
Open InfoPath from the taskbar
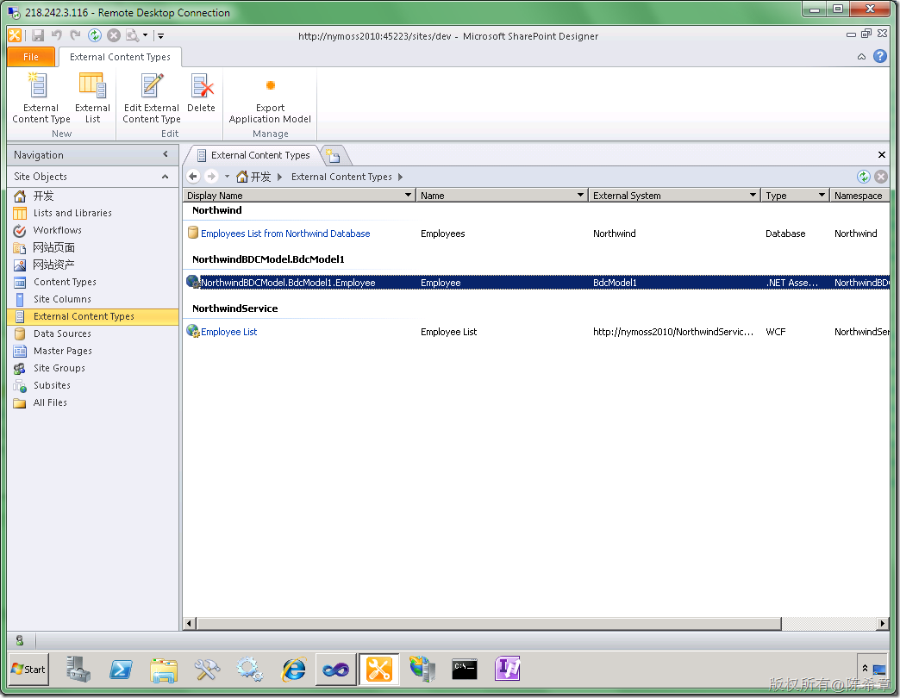point(508,670)
